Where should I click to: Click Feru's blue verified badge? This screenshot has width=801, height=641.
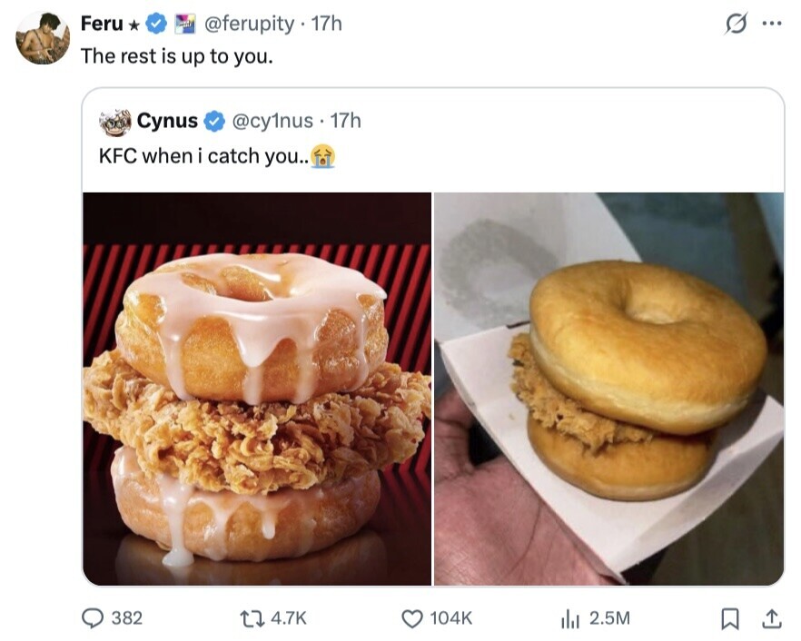(x=158, y=24)
